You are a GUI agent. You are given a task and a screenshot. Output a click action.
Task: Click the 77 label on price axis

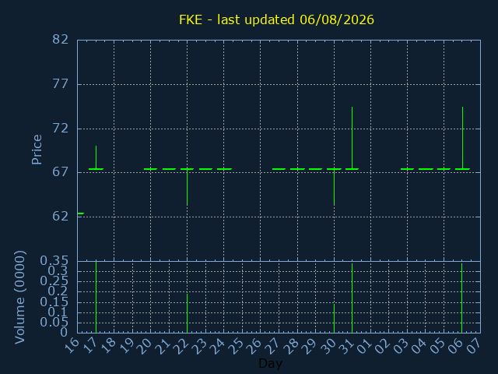click(61, 84)
